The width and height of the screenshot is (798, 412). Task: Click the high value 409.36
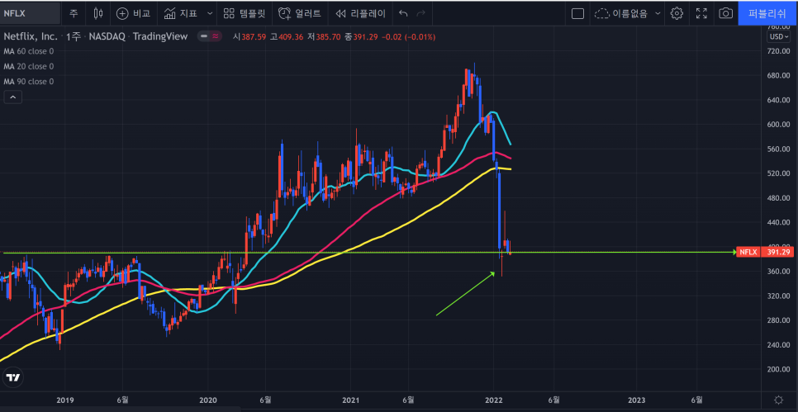(291, 36)
